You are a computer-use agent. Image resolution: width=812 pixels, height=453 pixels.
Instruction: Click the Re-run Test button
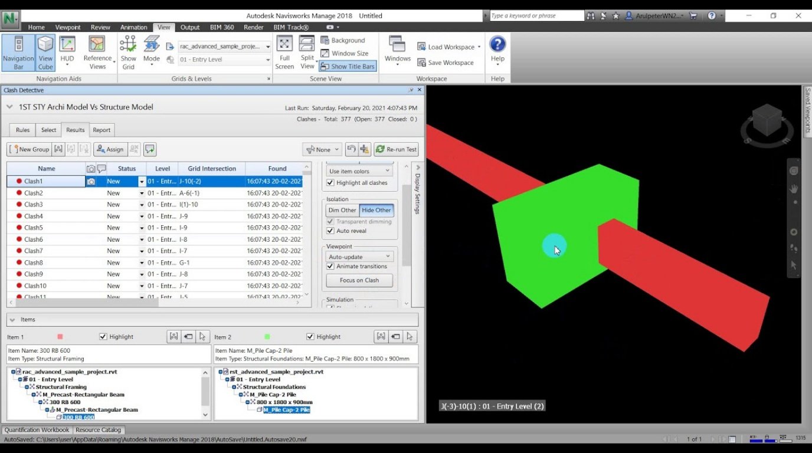pos(396,149)
